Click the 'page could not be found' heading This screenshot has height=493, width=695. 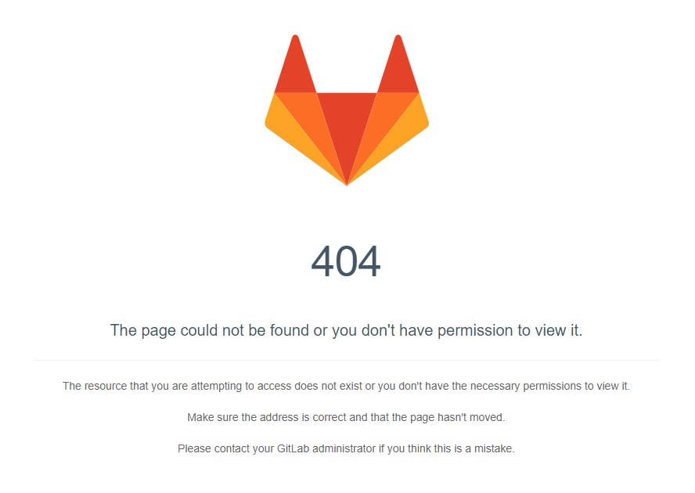coord(346,331)
